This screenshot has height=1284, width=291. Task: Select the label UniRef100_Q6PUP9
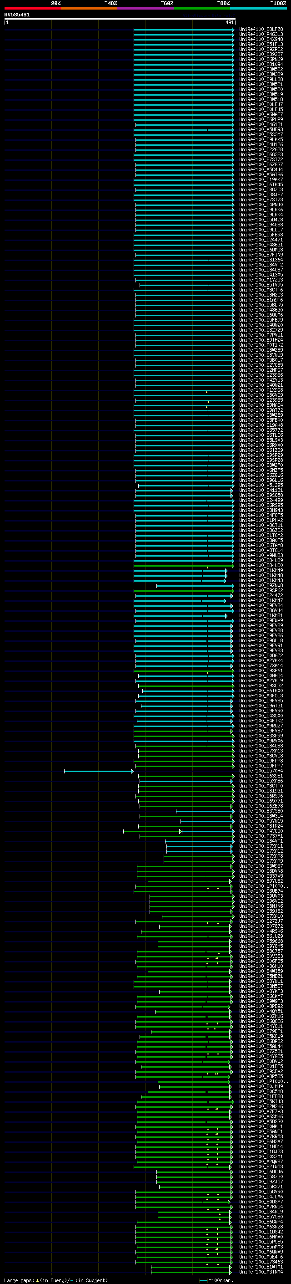click(261, 120)
